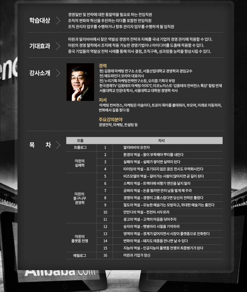The height and width of the screenshot is (292, 247).
Task: Click lesson 실패의 역설 row
Action: coord(160,162)
